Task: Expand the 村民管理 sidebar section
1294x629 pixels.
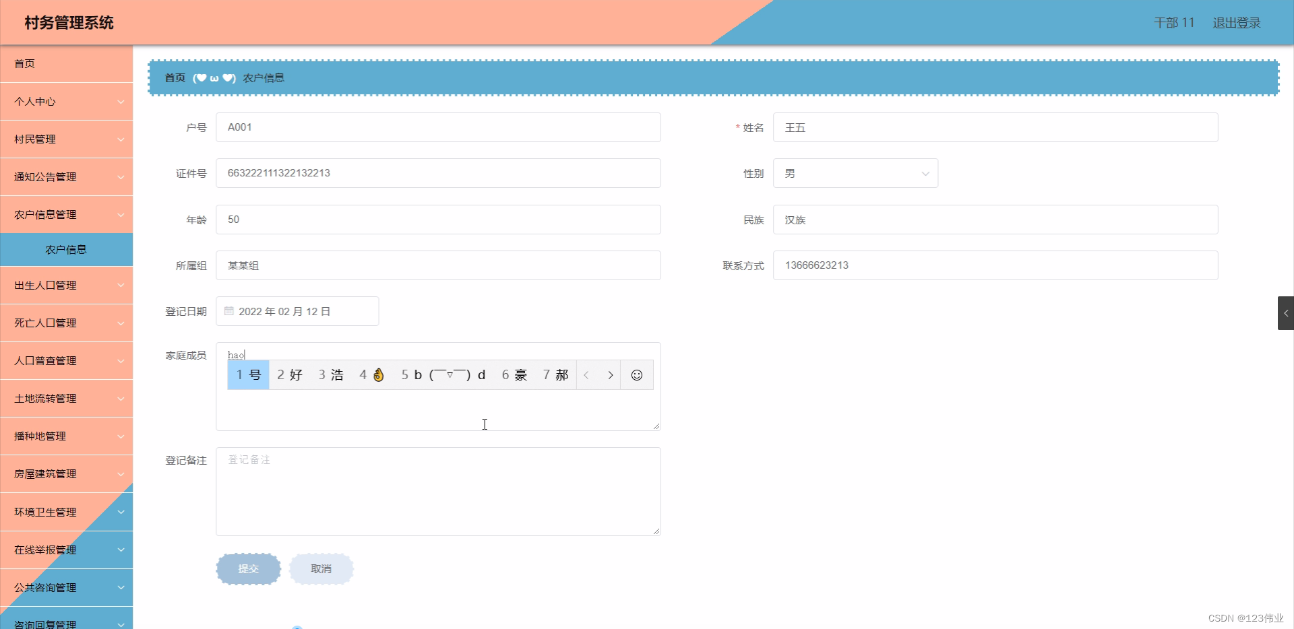Action: [x=66, y=139]
